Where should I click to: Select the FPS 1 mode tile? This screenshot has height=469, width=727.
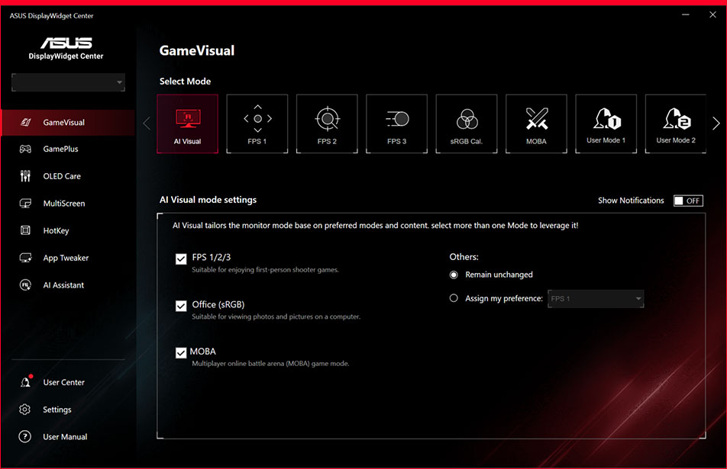(x=257, y=124)
